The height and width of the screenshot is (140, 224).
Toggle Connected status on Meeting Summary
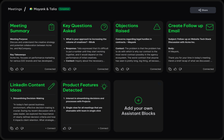coord(50,69)
